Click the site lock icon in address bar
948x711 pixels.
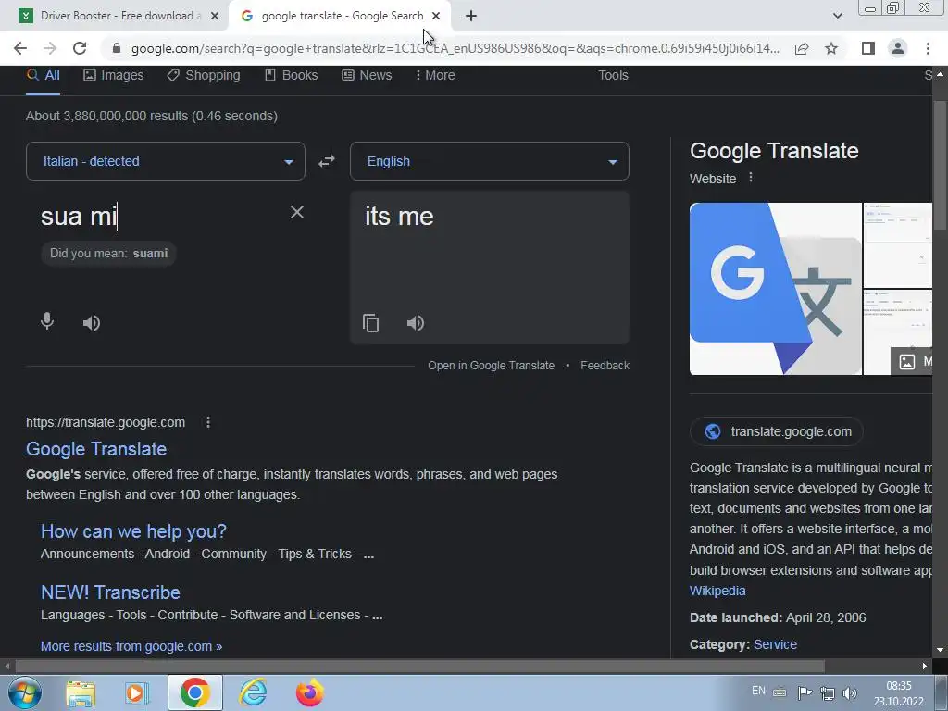117,48
